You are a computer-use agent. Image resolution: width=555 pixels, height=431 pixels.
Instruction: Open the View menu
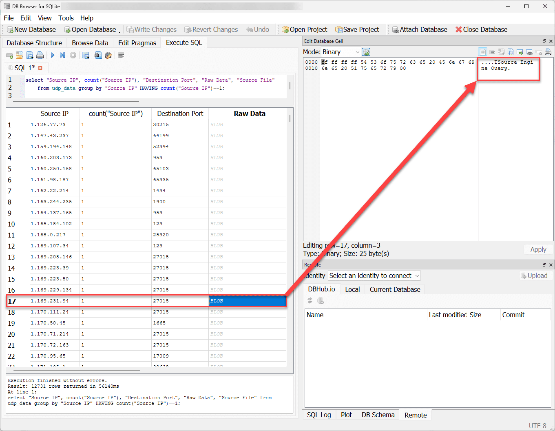(x=45, y=18)
